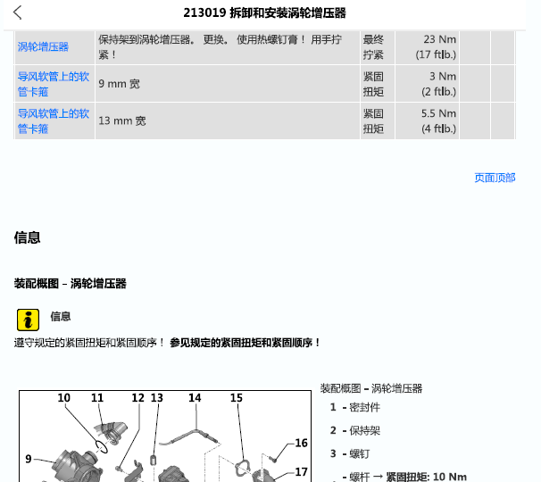Click the 装配概图 legend title at right

point(371,388)
